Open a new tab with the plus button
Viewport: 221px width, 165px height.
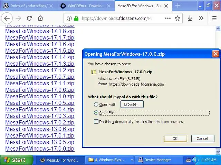[178, 6]
